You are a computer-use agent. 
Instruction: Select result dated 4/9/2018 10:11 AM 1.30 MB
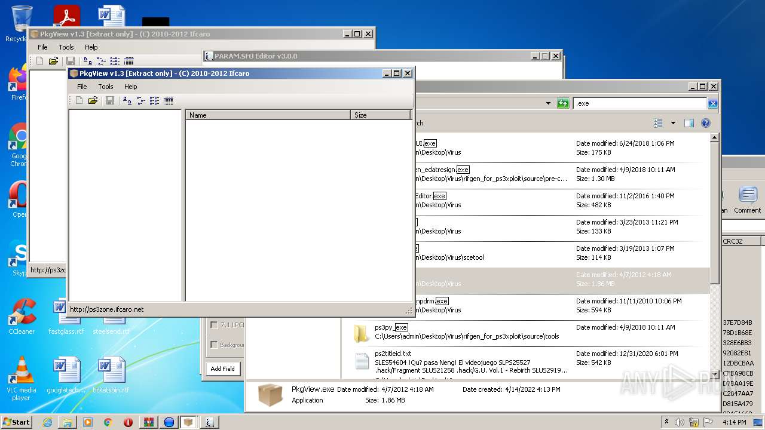pyautogui.click(x=526, y=176)
